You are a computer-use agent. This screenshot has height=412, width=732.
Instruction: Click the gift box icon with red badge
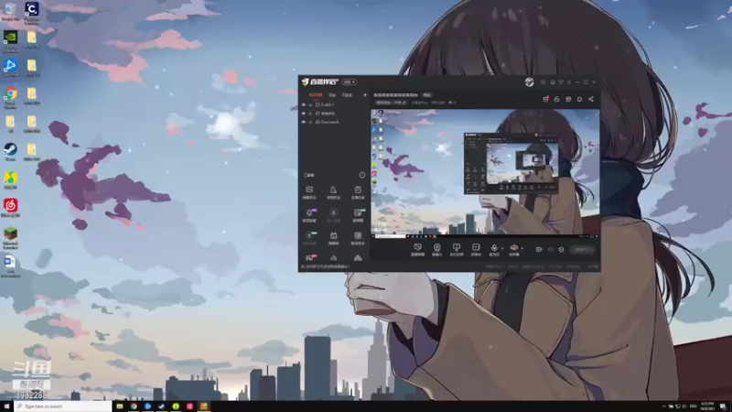[x=545, y=99]
